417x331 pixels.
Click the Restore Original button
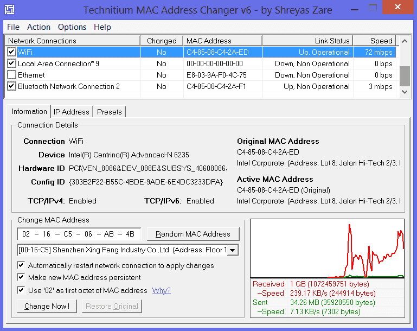point(112,306)
